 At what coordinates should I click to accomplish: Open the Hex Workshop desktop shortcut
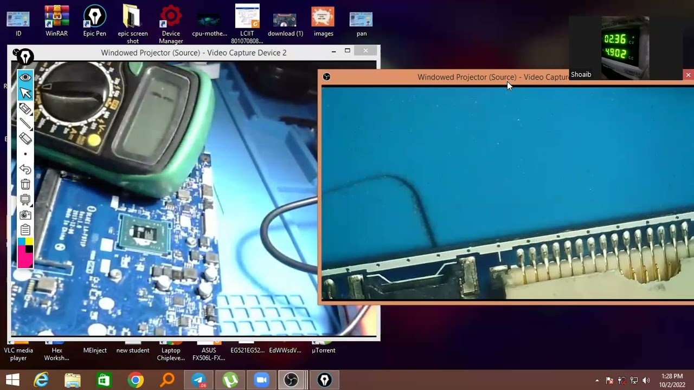point(56,352)
